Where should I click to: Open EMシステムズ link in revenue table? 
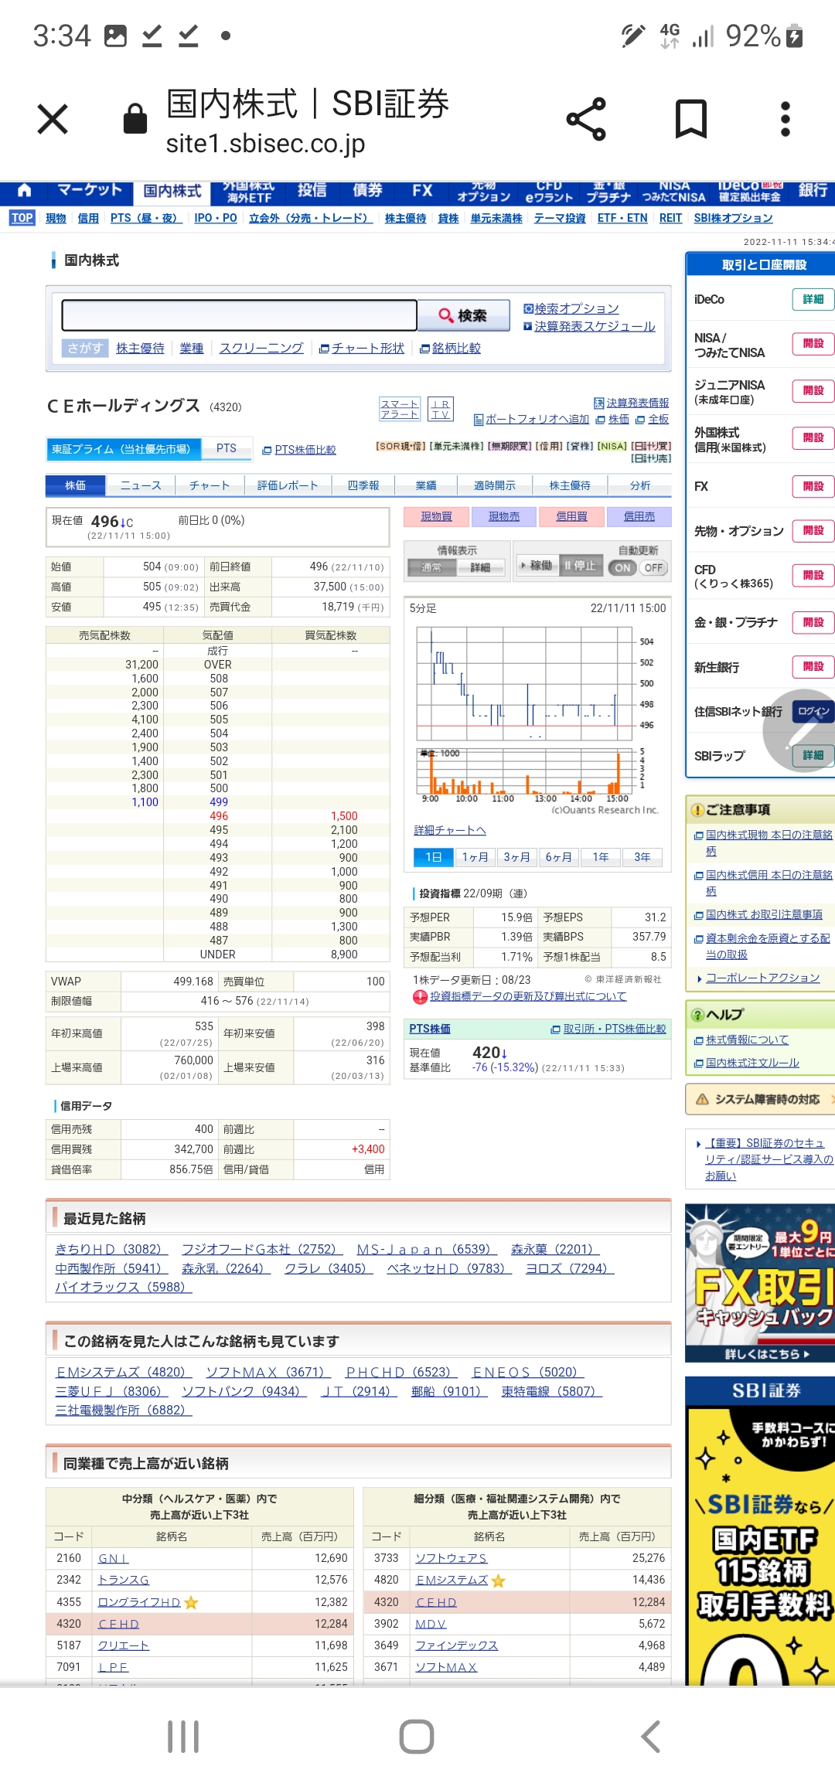pos(452,1581)
